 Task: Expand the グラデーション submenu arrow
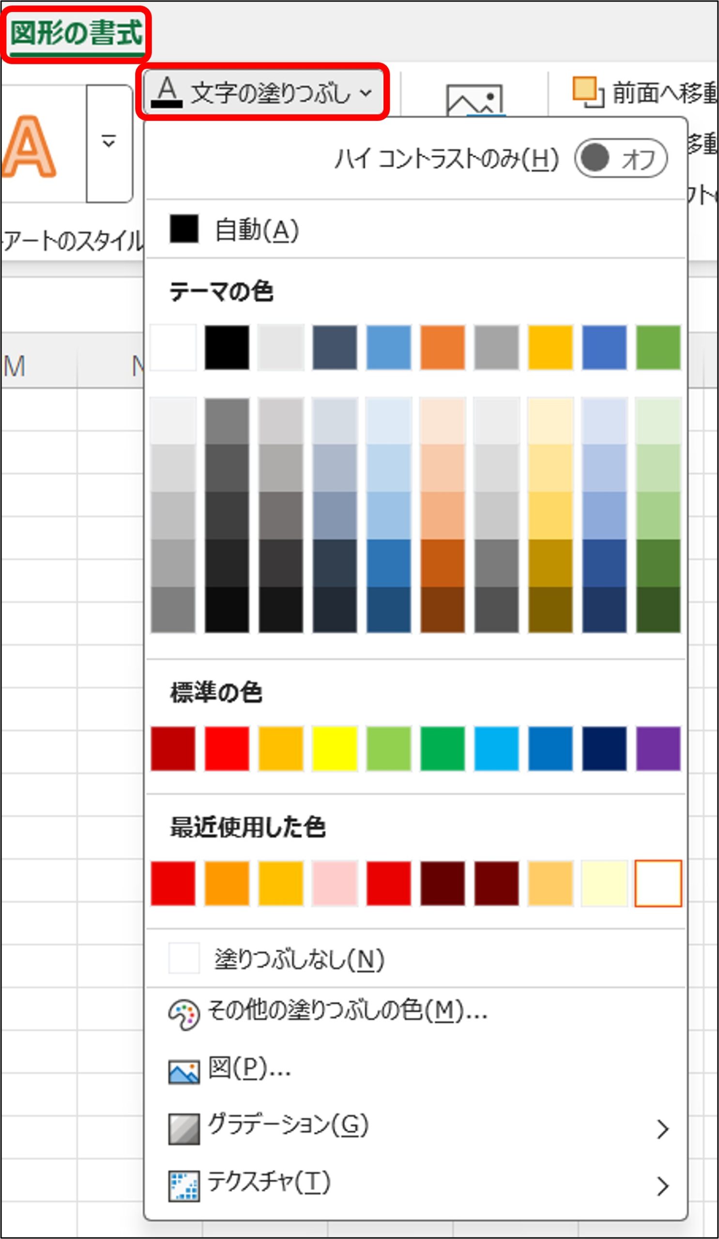(x=662, y=1129)
